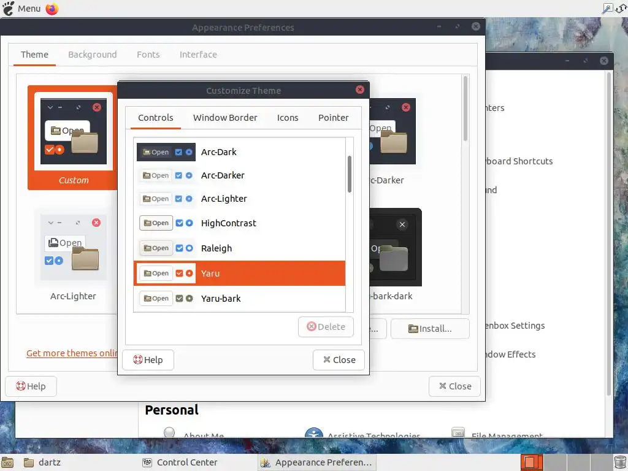Click the orange workspace switcher box
The image size is (628, 471).
click(532, 462)
